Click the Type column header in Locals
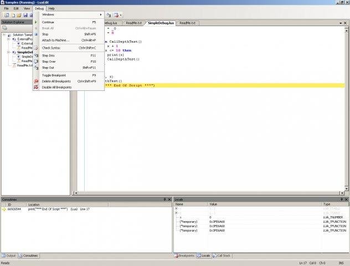This screenshot has width=350, height=266. coord(335,204)
